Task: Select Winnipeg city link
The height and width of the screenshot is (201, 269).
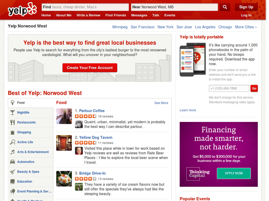Action: (x=120, y=27)
